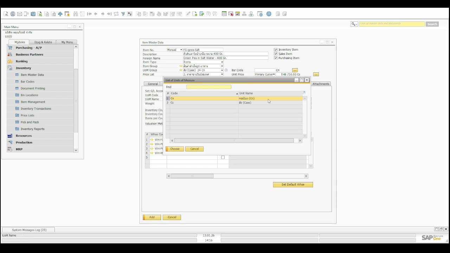Toggle the Purchasing Item checkbox

pos(276,58)
